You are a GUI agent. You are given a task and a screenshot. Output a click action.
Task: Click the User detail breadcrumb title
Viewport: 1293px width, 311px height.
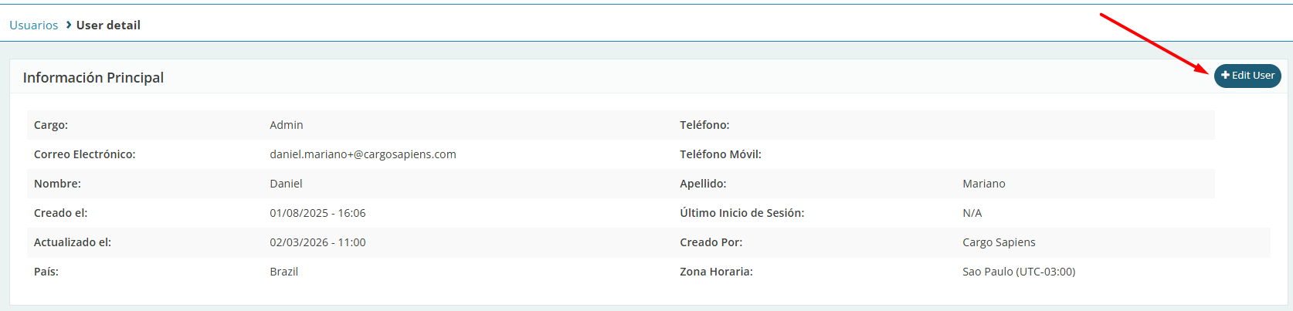tap(108, 25)
